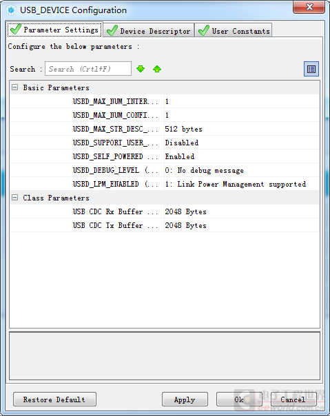Click the Cancel button

click(293, 399)
